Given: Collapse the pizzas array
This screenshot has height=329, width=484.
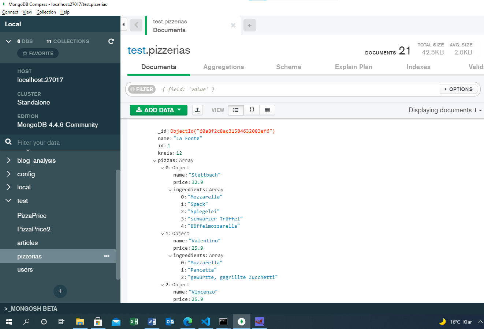Looking at the screenshot, I should [x=154, y=160].
